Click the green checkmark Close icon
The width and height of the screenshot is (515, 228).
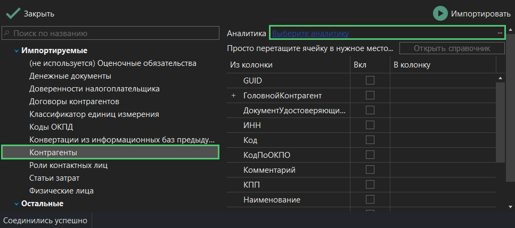[x=13, y=13]
